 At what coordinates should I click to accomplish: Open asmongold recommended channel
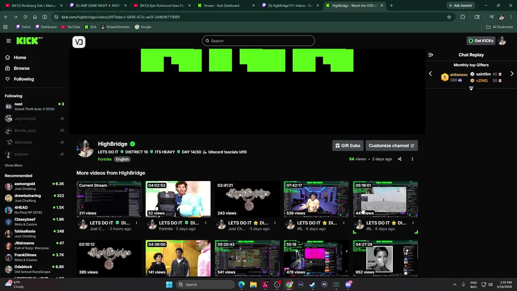tap(34, 186)
